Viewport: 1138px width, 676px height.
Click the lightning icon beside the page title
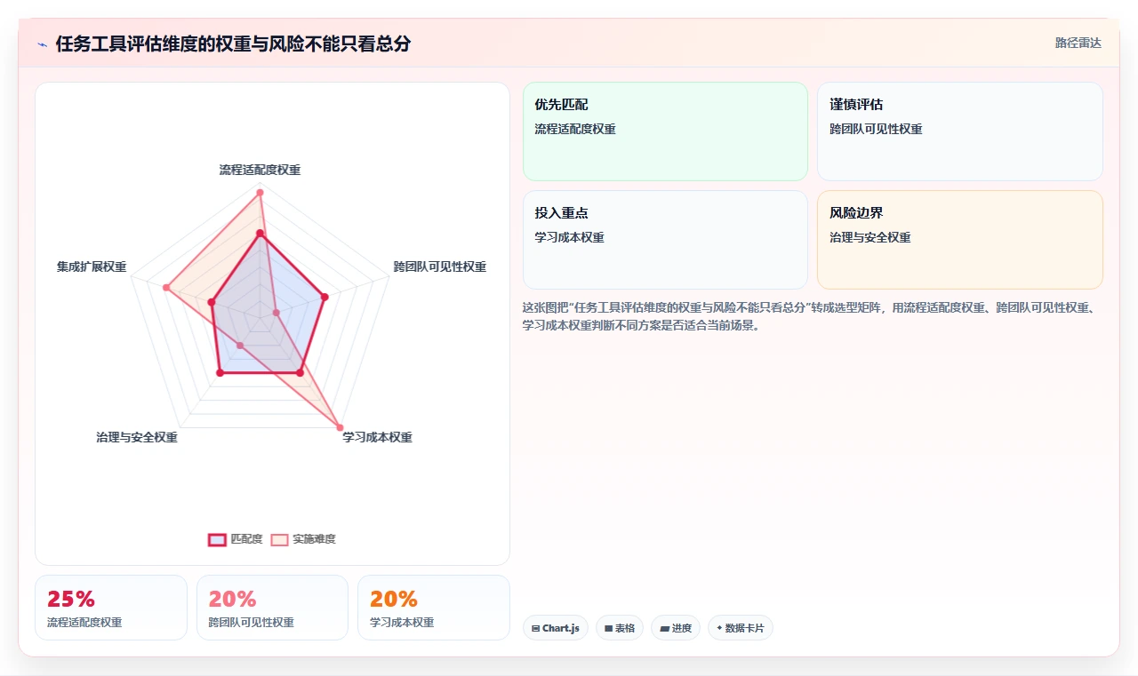42,44
